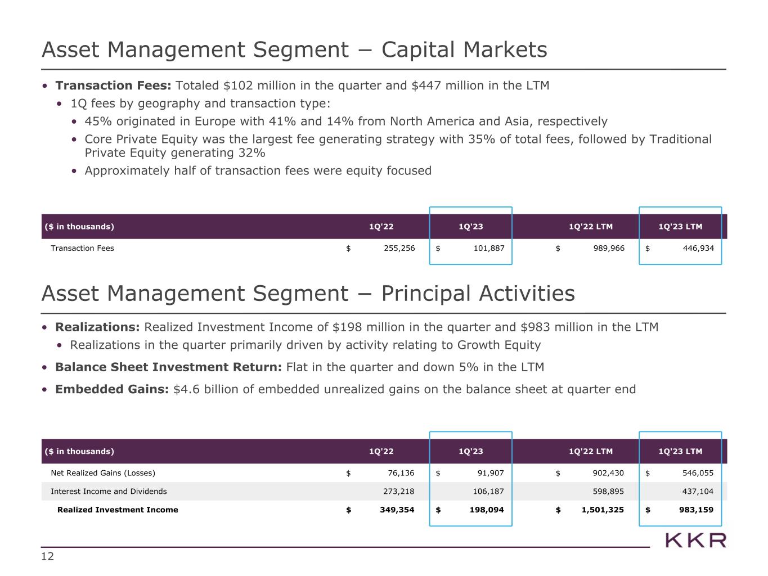Viewport: 768px width, 576px height.
Task: Click the "Balance Sheet Investment Return:" bullet label
Action: coord(168,367)
